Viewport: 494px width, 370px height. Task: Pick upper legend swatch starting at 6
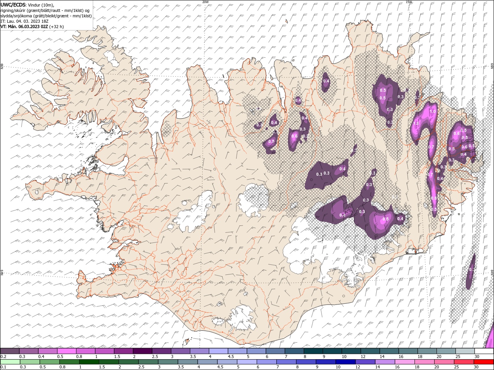pos(275,351)
